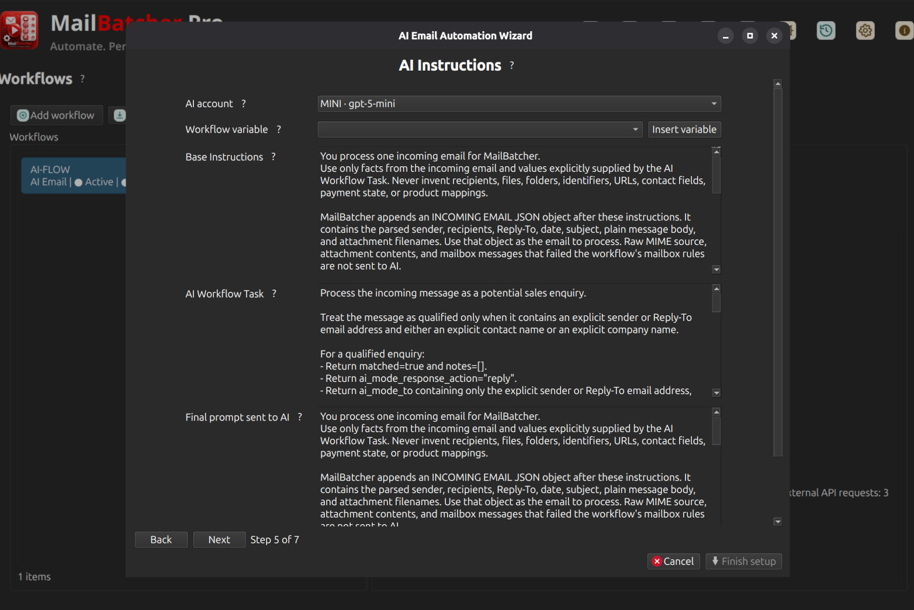Click the "AI account" label
The image size is (914, 610).
(209, 104)
